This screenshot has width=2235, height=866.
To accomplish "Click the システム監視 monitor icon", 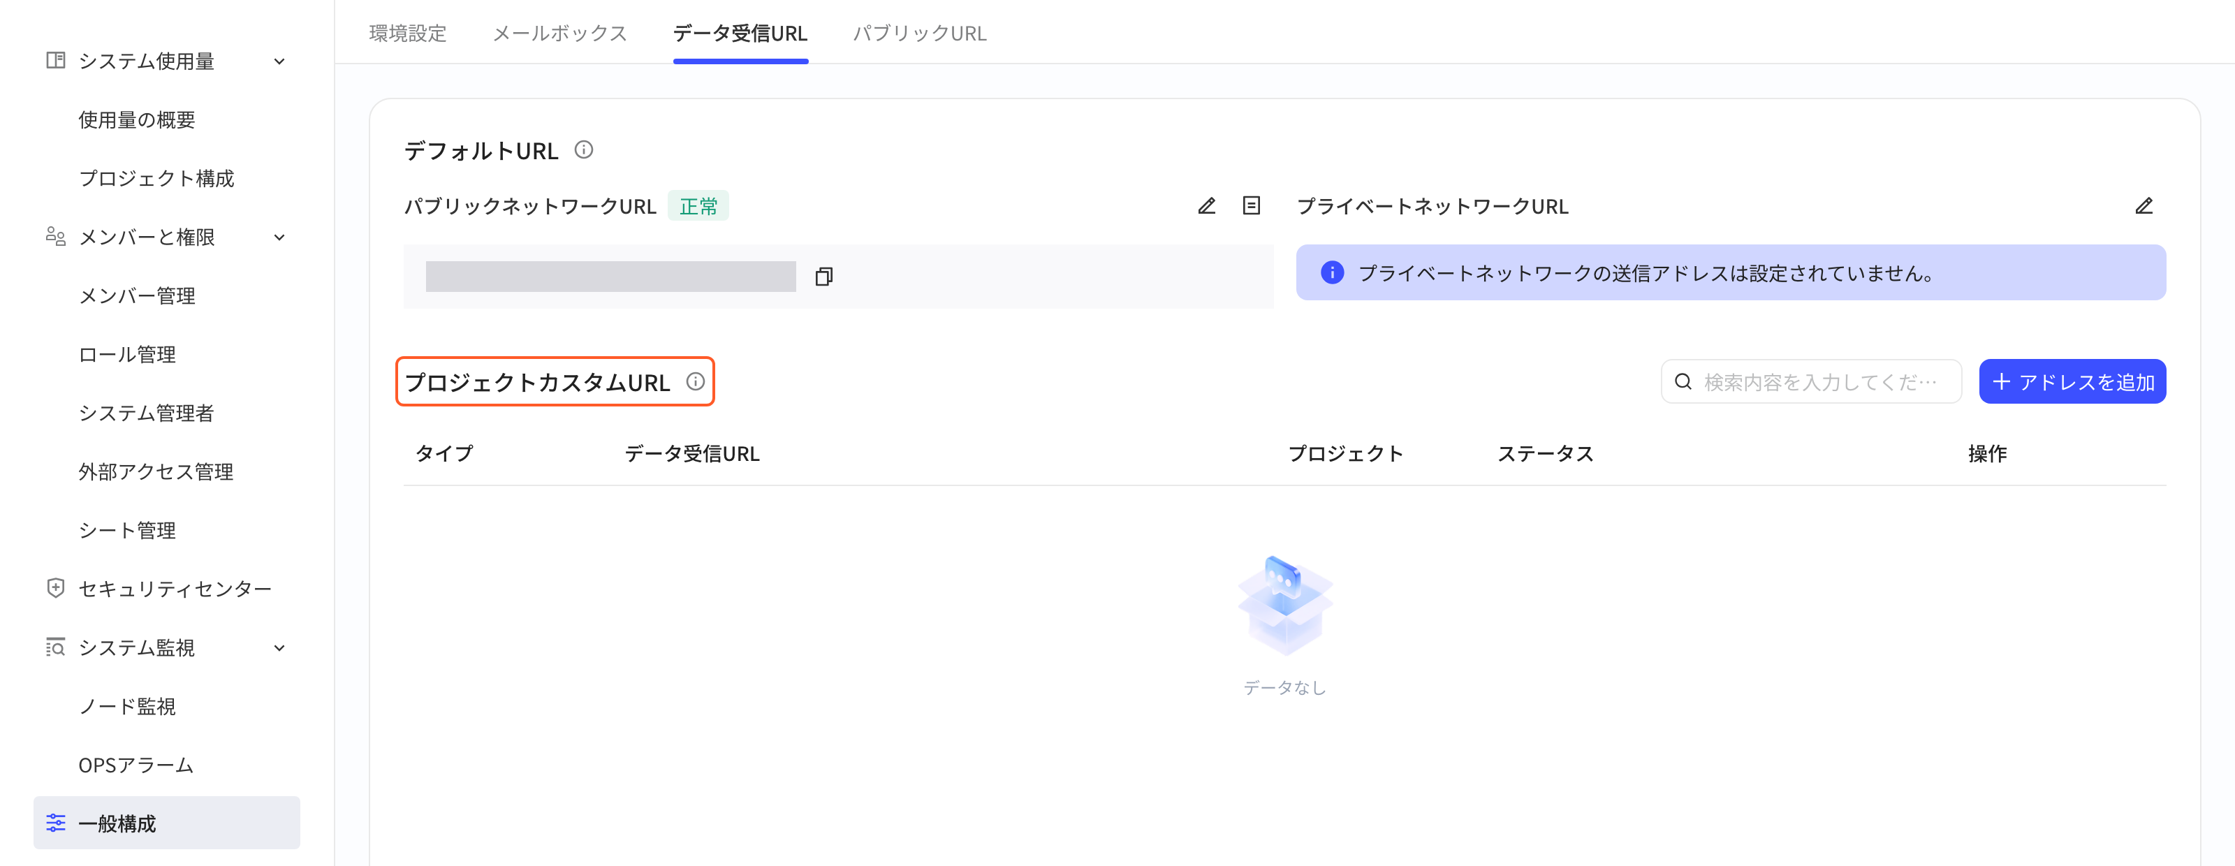I will (56, 647).
